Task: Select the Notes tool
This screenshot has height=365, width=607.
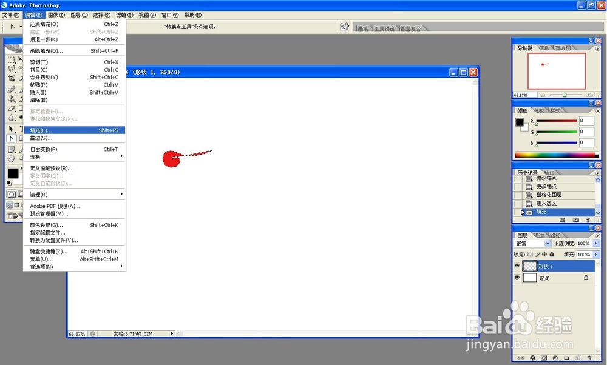Action: tap(11, 149)
